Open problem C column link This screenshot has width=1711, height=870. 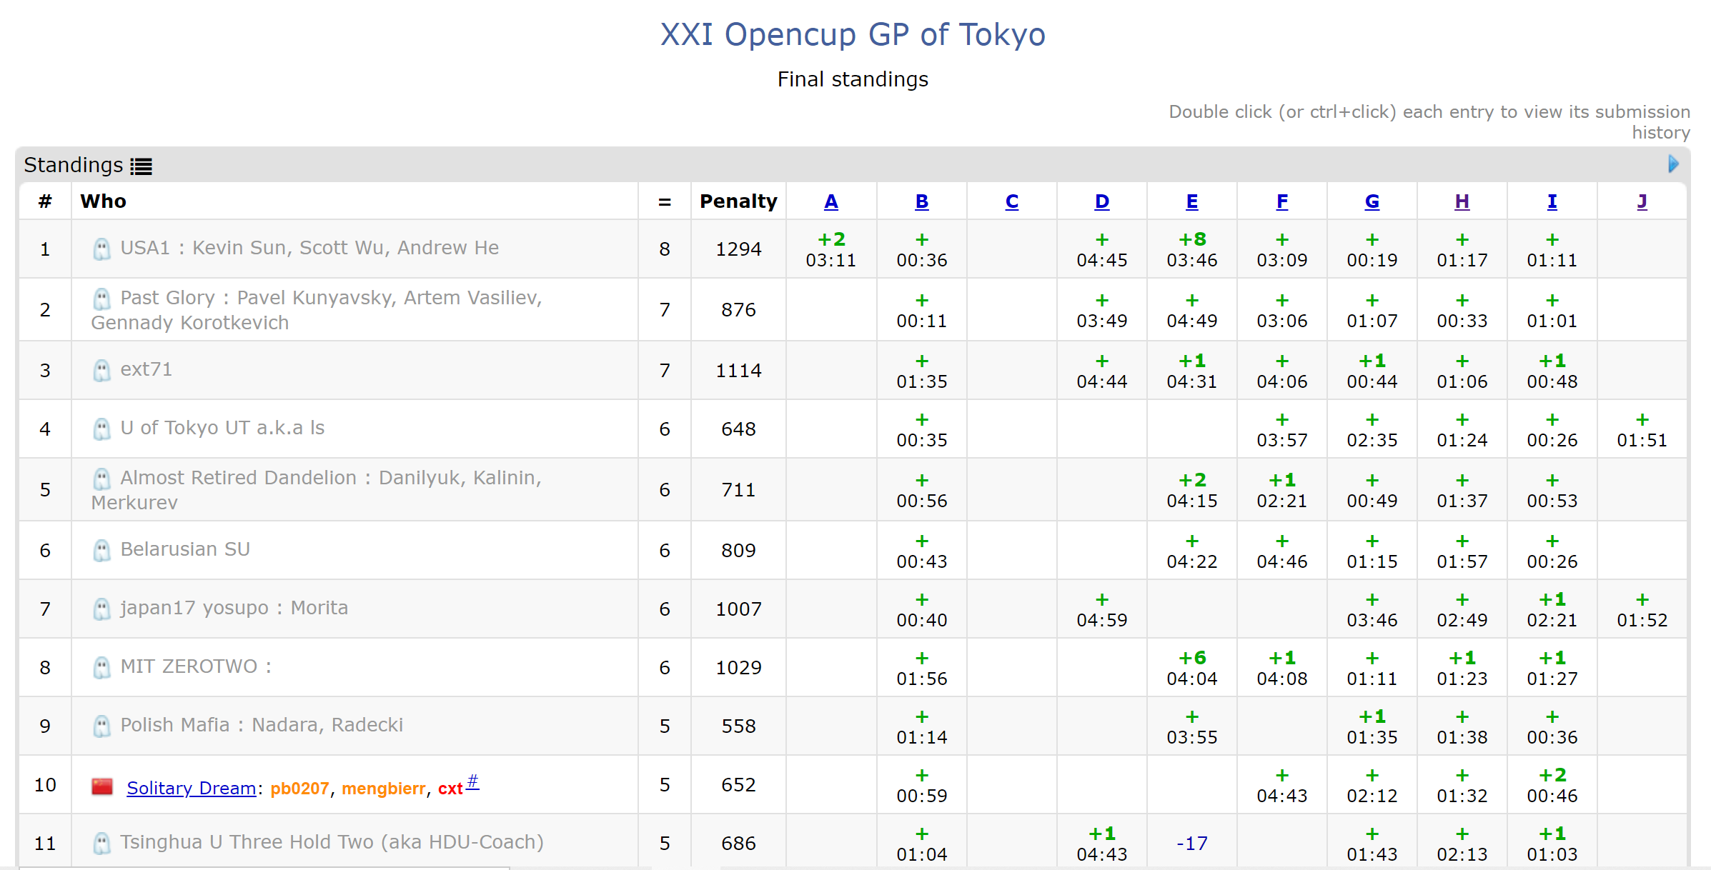click(1011, 201)
